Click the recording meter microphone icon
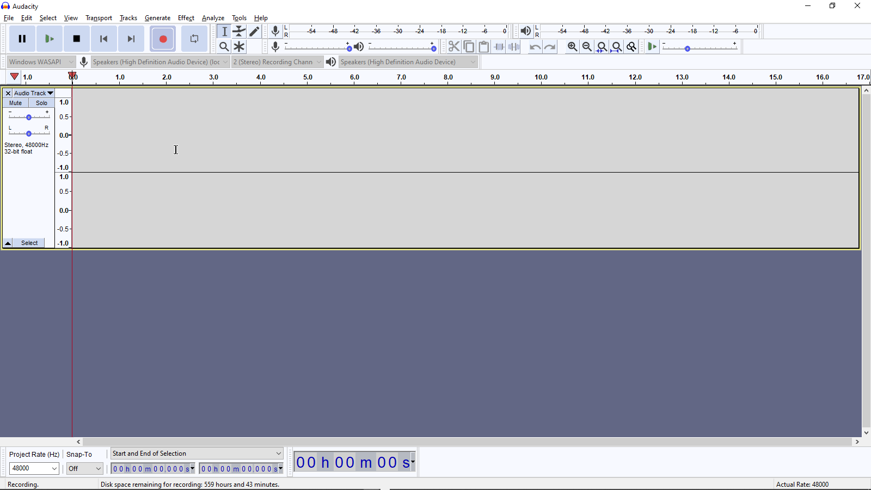Screen dimensions: 871x490 275,31
